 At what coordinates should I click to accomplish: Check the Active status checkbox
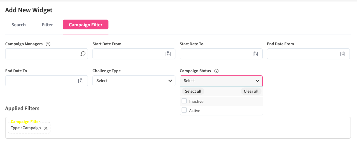(x=184, y=110)
